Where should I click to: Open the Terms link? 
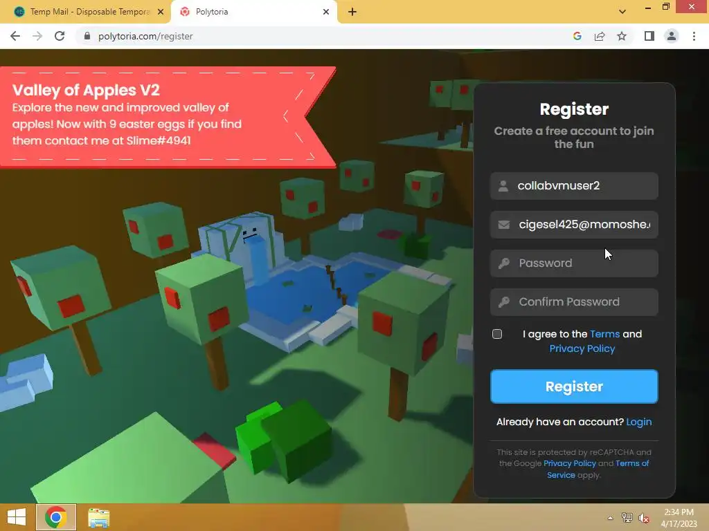click(604, 334)
